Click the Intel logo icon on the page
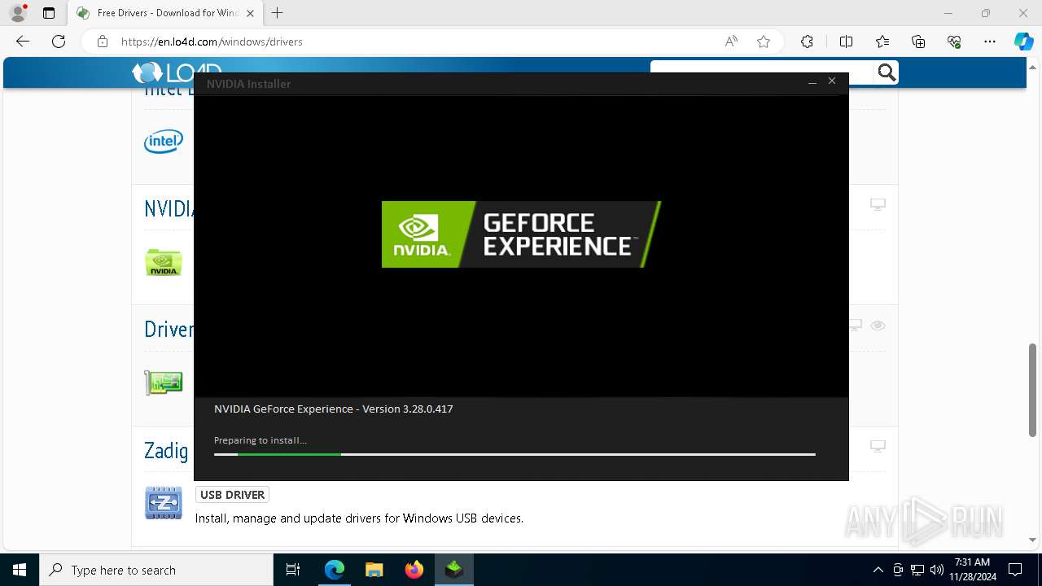1042x586 pixels. (164, 142)
